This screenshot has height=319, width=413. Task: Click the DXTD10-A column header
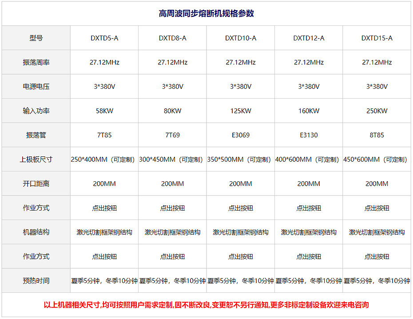241,38
